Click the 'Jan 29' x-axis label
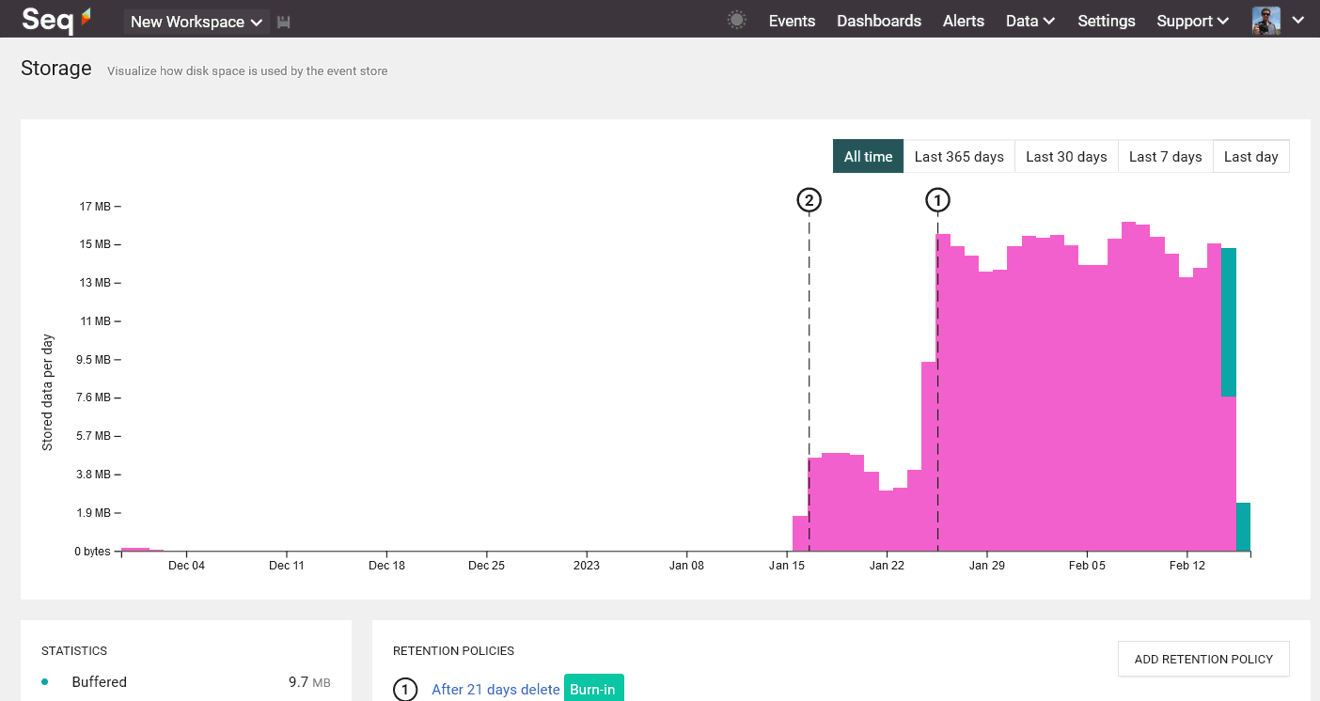This screenshot has height=701, width=1320. click(986, 566)
